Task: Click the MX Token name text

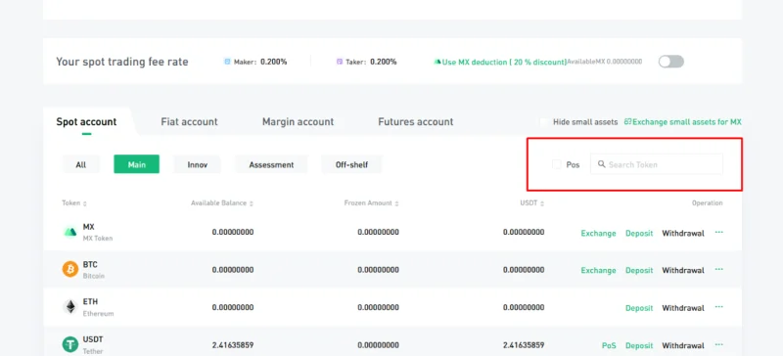Action: [98, 239]
